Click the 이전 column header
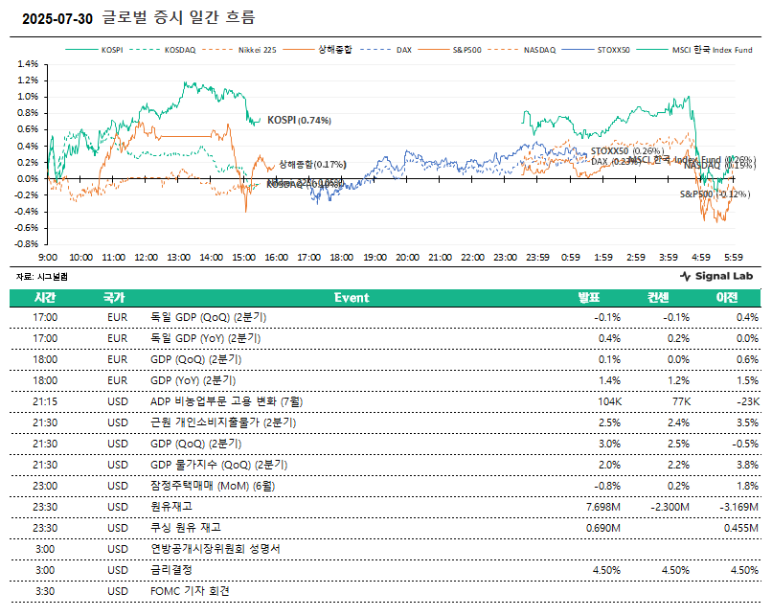The image size is (772, 616). 728,298
